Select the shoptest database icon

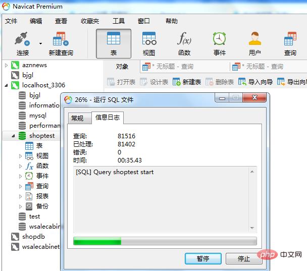22,136
